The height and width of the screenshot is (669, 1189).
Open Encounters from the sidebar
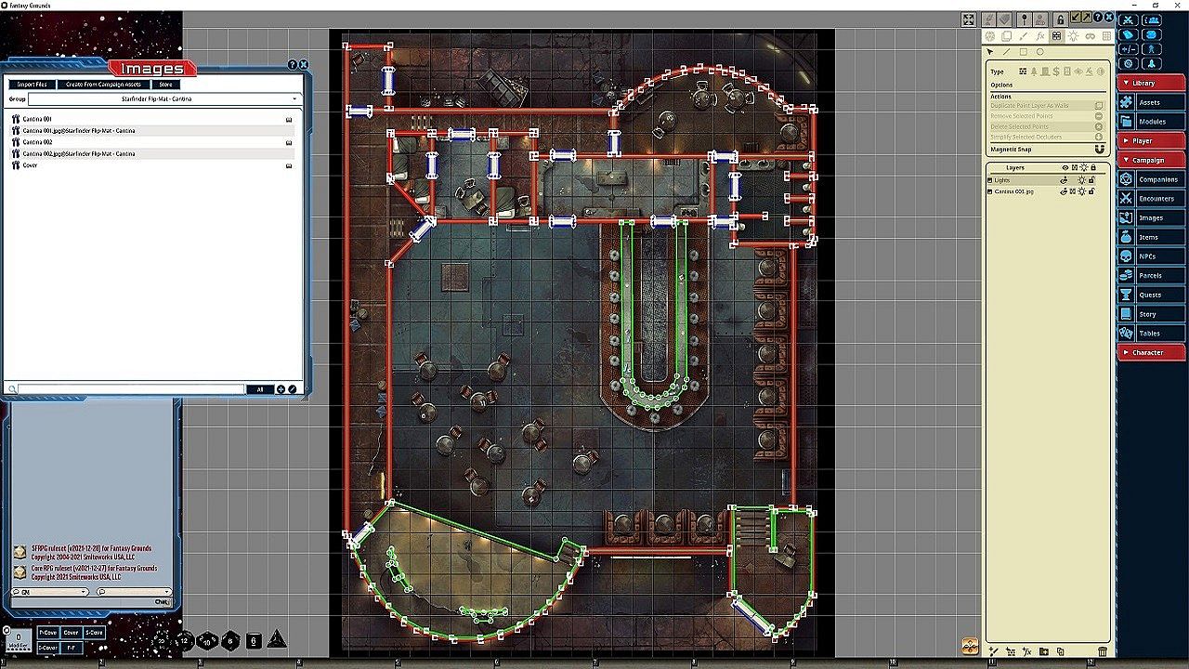coord(1152,199)
